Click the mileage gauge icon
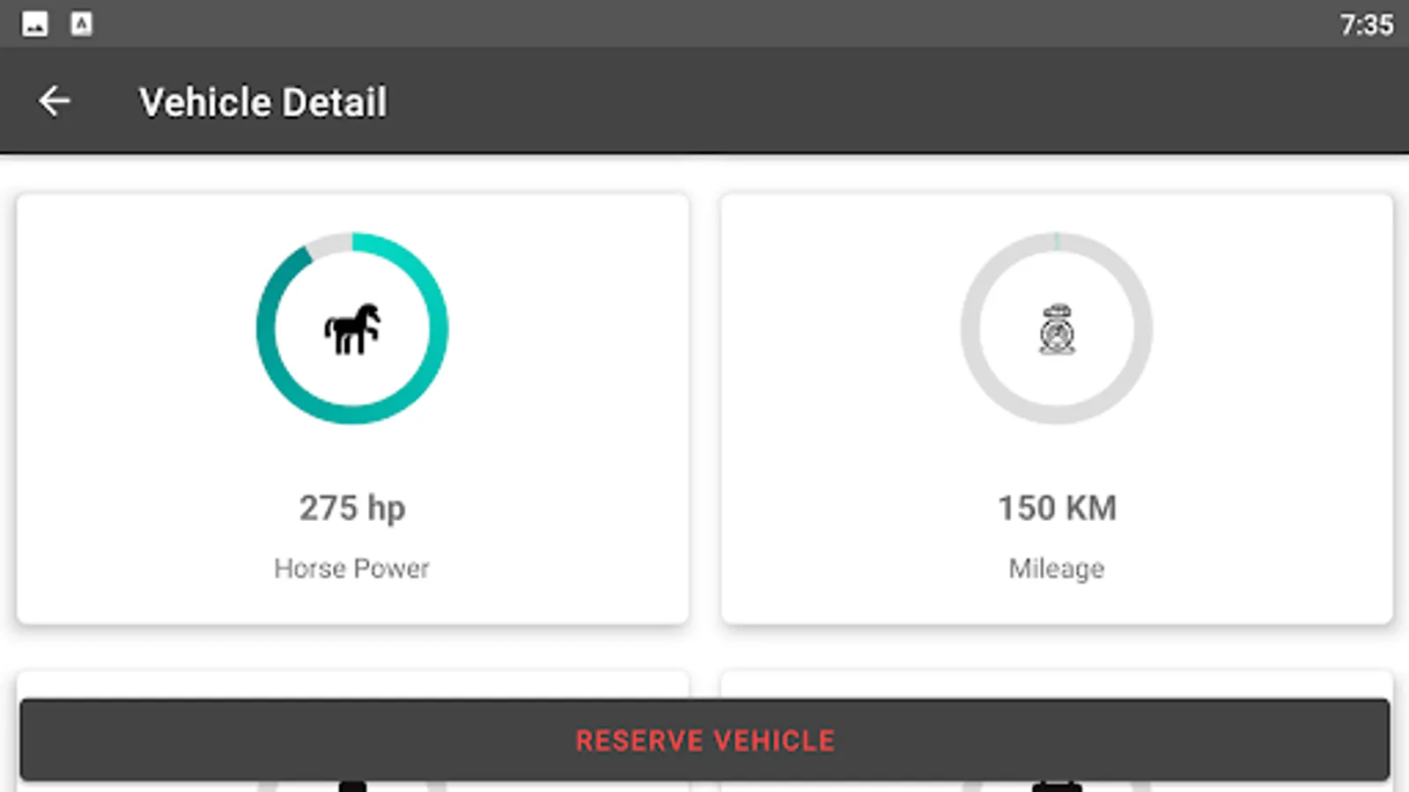The width and height of the screenshot is (1409, 792). (x=1057, y=329)
